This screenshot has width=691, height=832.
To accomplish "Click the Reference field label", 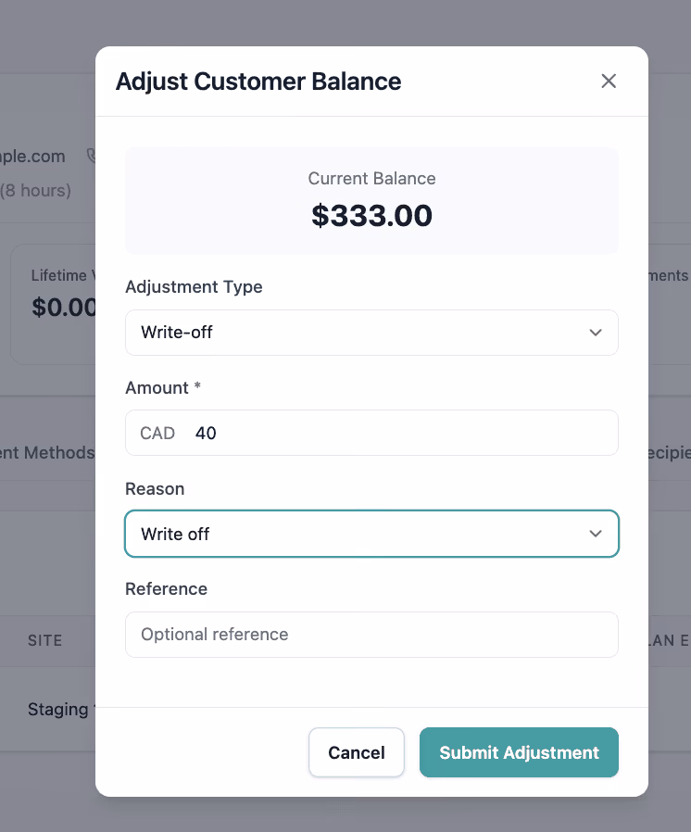I will 166,589.
